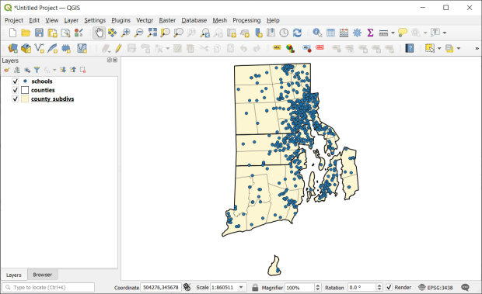Save the project with the floppy disk icon
This screenshot has width=482, height=294.
pyautogui.click(x=39, y=33)
